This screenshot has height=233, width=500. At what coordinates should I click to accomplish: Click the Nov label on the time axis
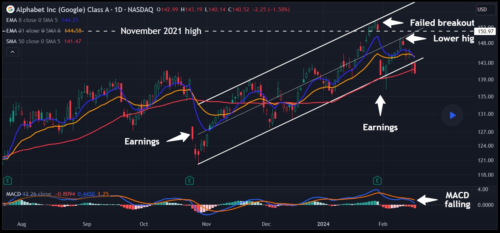pyautogui.click(x=206, y=224)
